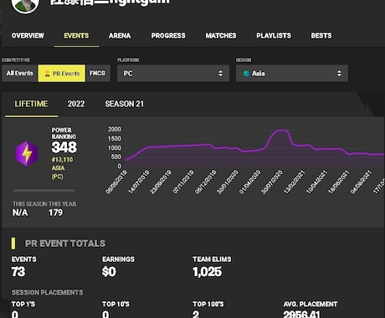Click the this-year value 179
The image size is (385, 318).
(55, 213)
